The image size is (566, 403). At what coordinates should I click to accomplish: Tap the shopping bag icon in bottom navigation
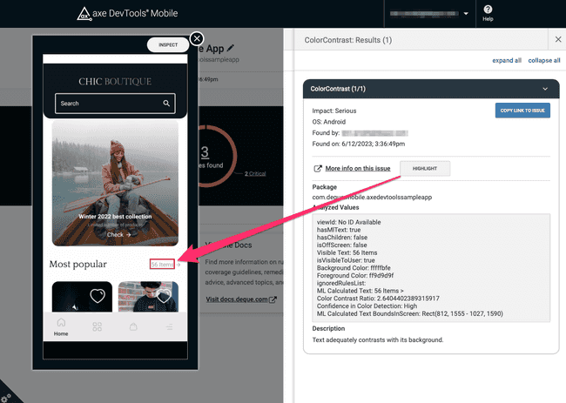tap(133, 327)
